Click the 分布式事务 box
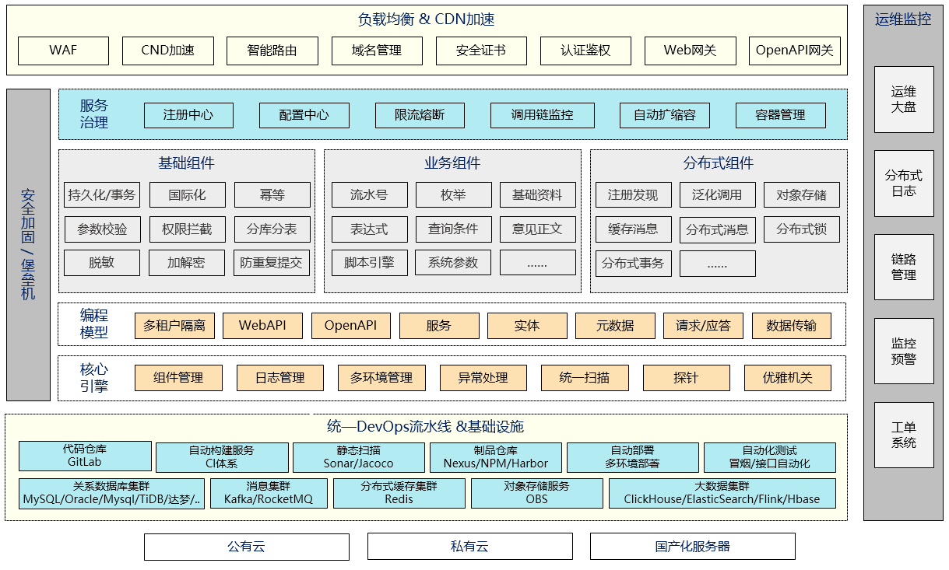This screenshot has height=570, width=949. tap(633, 263)
